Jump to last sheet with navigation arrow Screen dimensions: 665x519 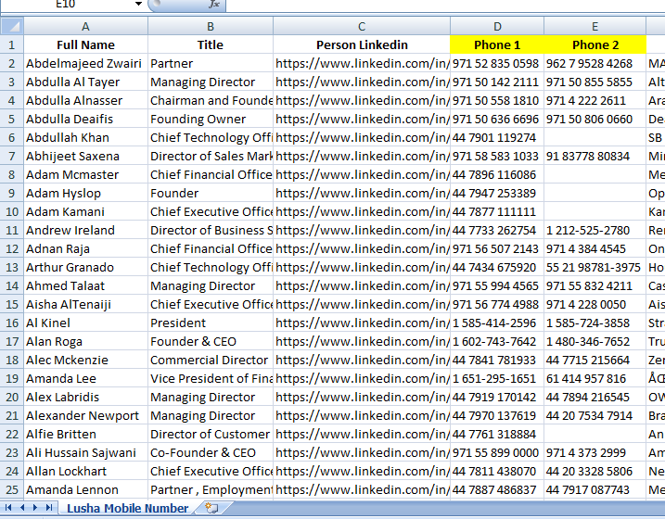click(x=48, y=508)
